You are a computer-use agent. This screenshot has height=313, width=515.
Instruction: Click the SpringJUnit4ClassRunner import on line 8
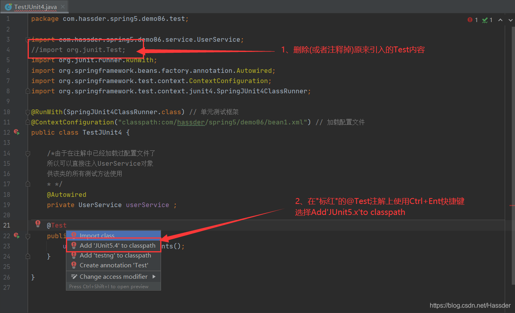point(171,91)
